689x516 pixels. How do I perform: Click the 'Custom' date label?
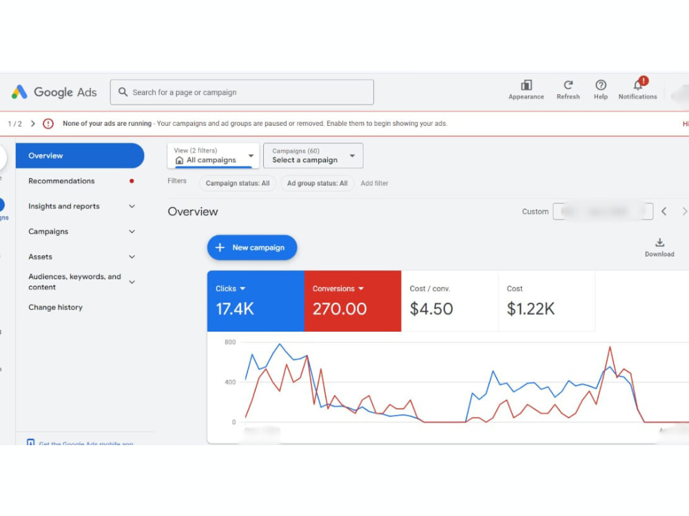[x=535, y=211]
